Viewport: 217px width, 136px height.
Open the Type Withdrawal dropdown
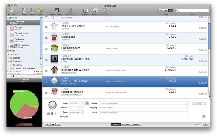[x=77, y=112]
